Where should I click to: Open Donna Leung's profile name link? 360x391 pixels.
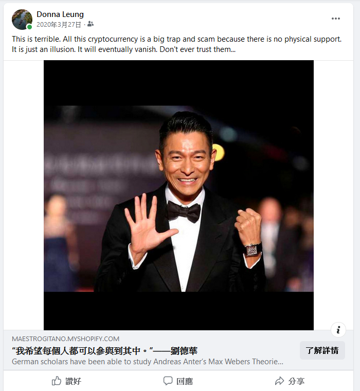tap(60, 14)
